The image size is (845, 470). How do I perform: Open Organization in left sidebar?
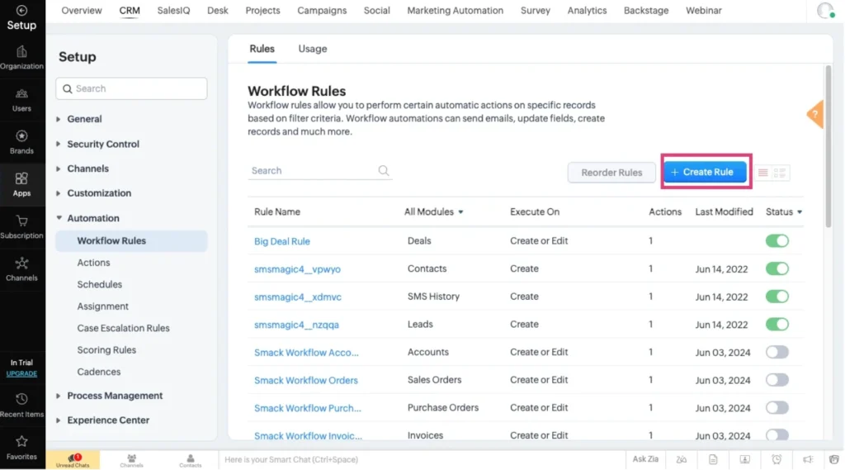point(21,58)
